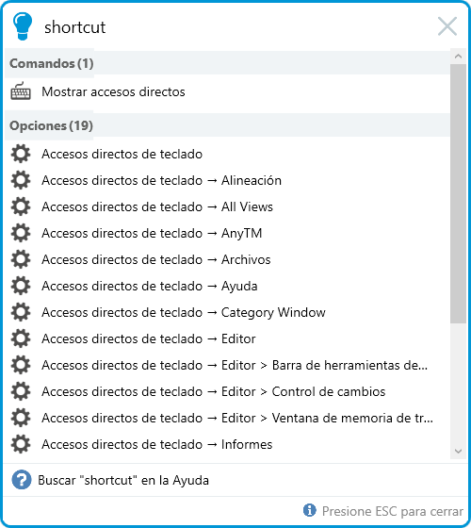The height and width of the screenshot is (528, 471).
Task: Click gear icon for Accesos directos de teclado
Action: pyautogui.click(x=21, y=154)
